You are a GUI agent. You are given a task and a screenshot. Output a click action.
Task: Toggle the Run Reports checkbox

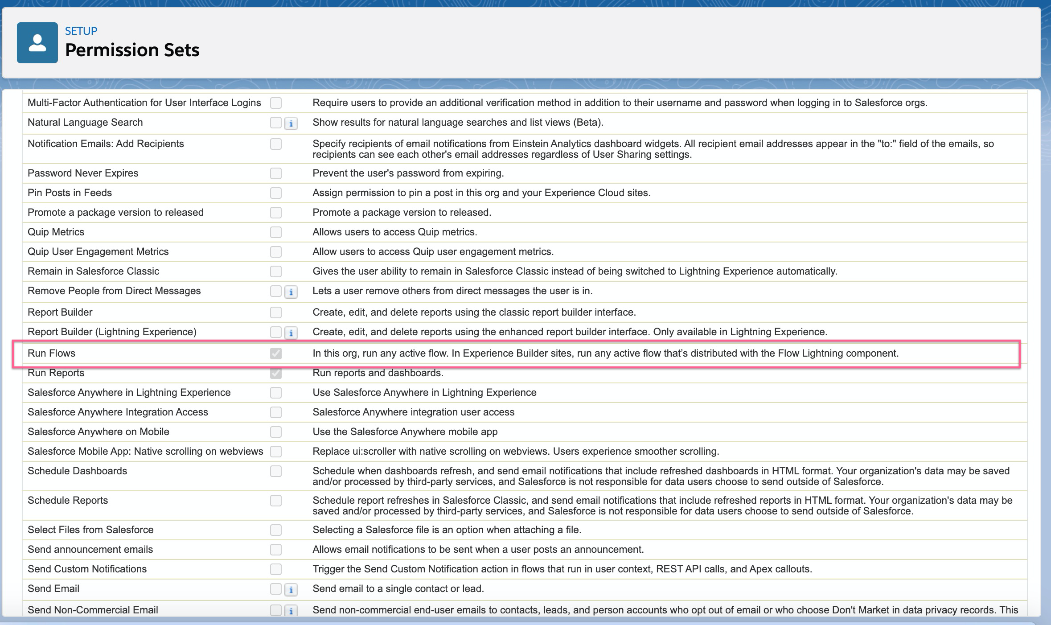[276, 373]
